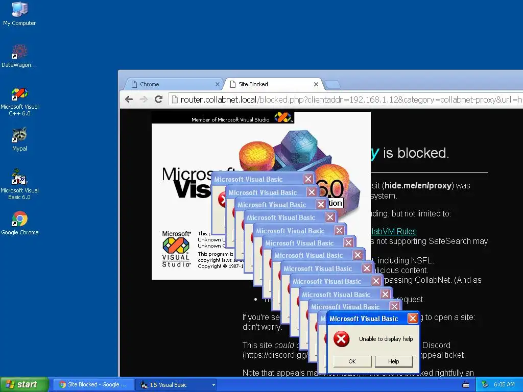Screen dimensions: 523x392
Task: Click OK in the Unable to display help dialog
Action: pyautogui.click(x=352, y=361)
